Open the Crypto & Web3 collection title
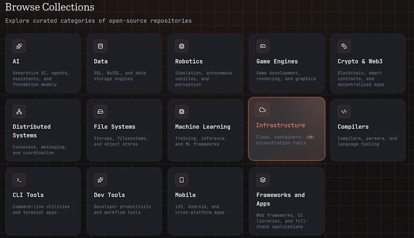The width and height of the screenshot is (414, 238). click(x=360, y=62)
